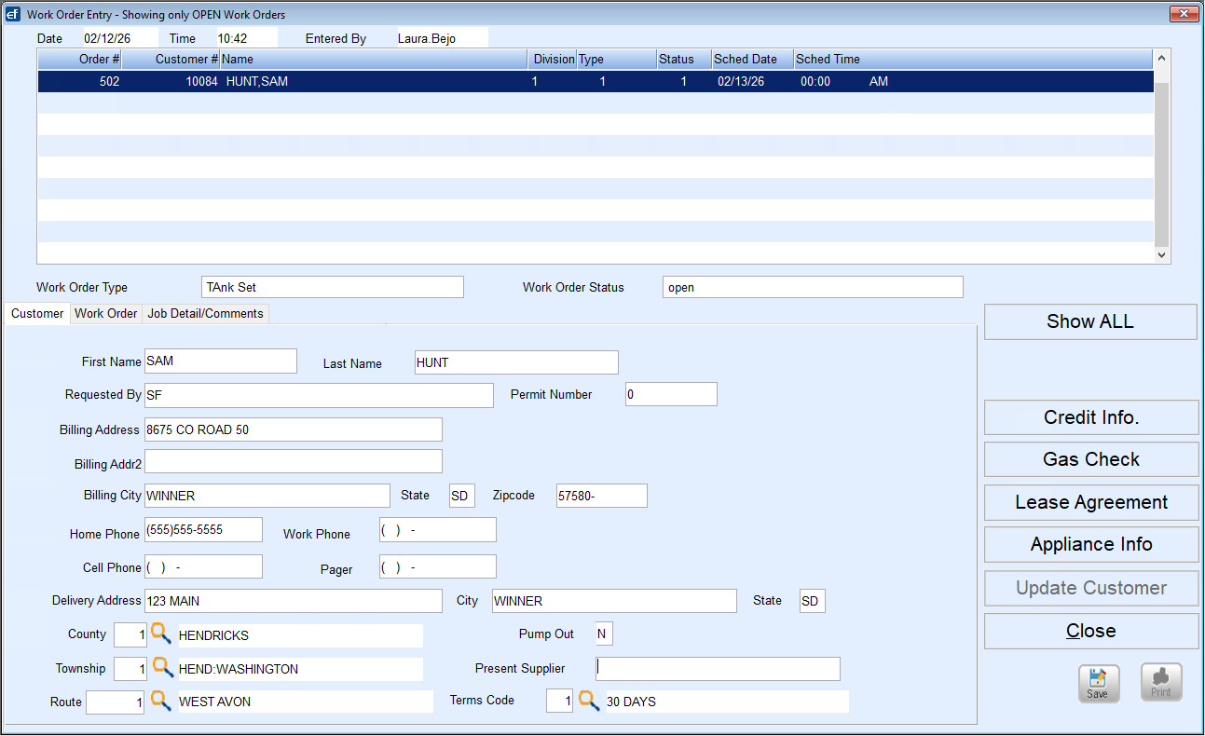This screenshot has height=736, width=1205.
Task: Open the Route lookup magnifier
Action: coord(160,701)
